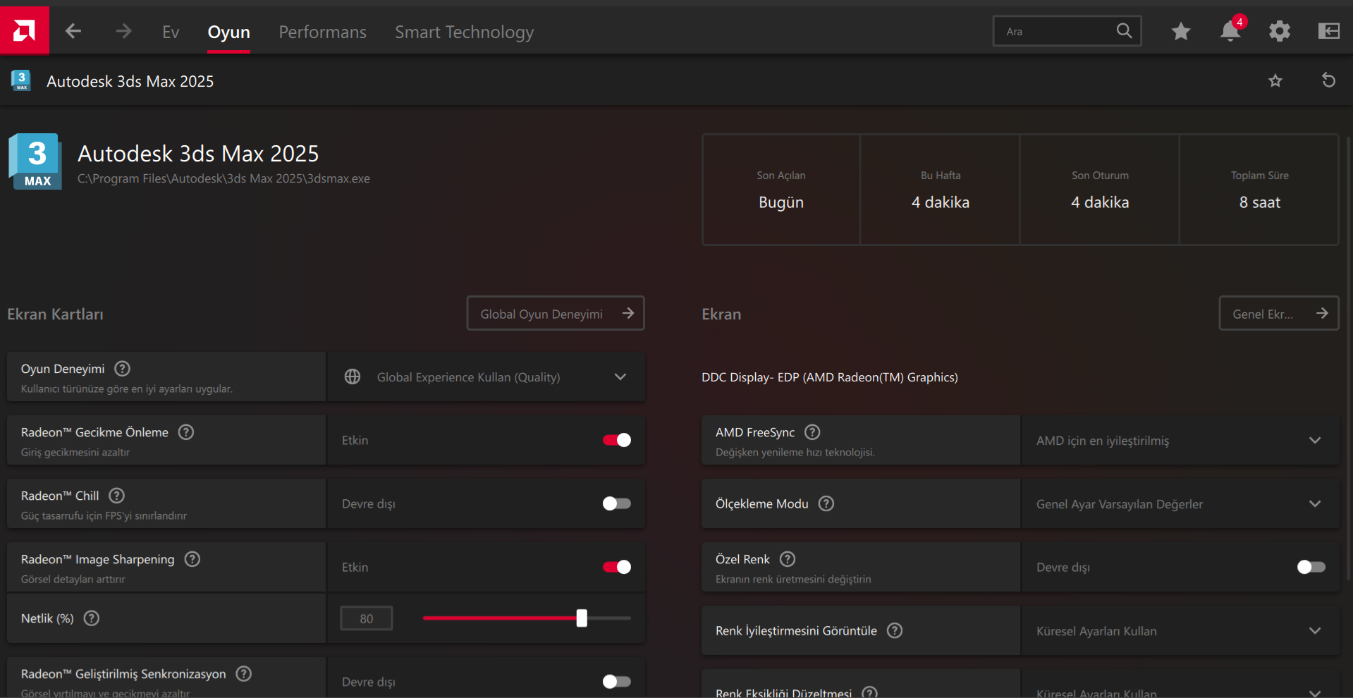Reset profile with the circular arrow icon
Image resolution: width=1353 pixels, height=698 pixels.
[x=1328, y=80]
